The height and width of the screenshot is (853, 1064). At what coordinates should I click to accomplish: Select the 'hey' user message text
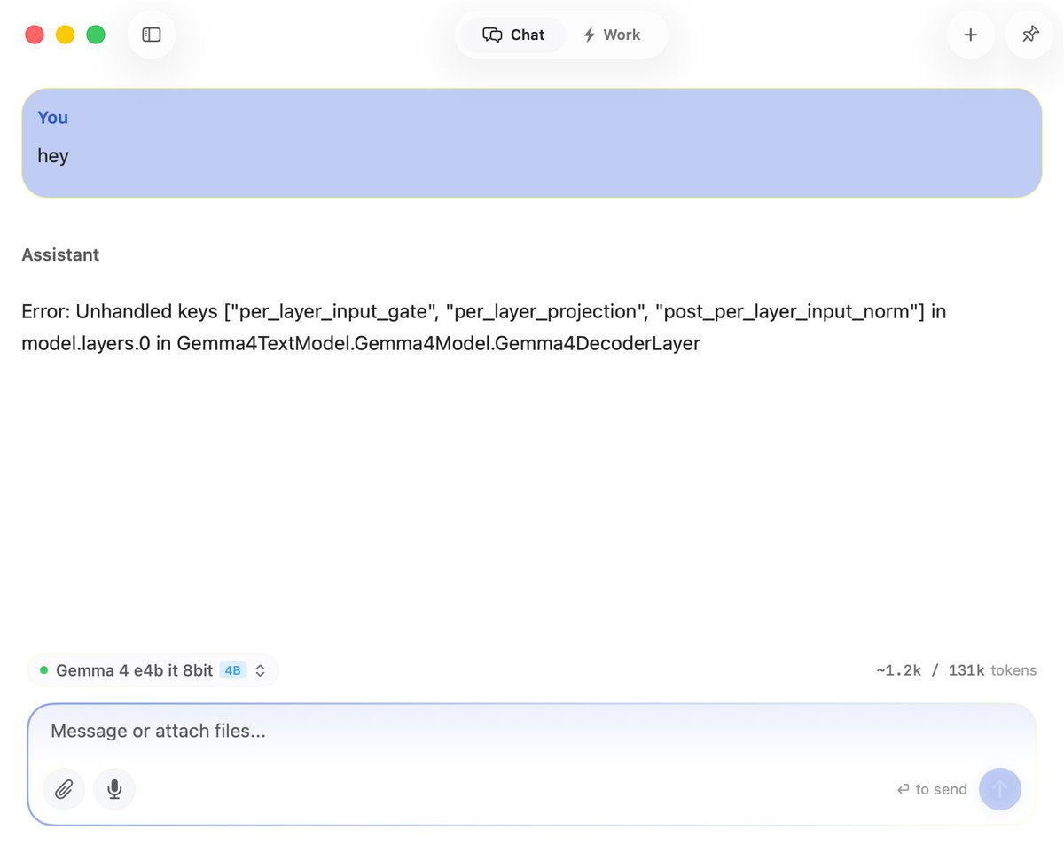click(53, 156)
